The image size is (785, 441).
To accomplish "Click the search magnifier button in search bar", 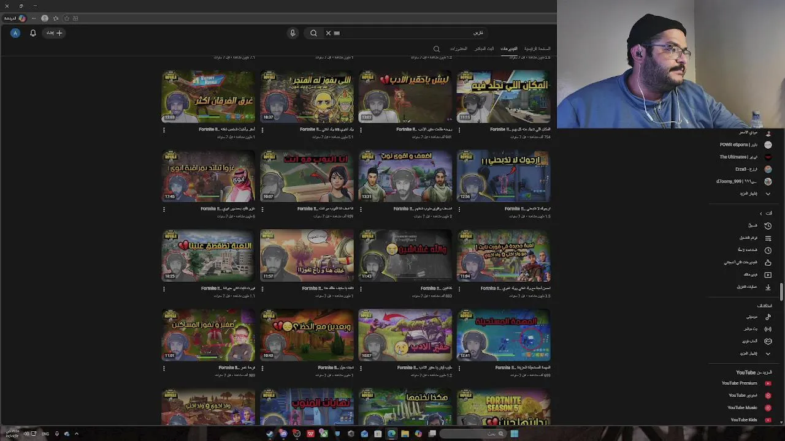I will click(313, 33).
